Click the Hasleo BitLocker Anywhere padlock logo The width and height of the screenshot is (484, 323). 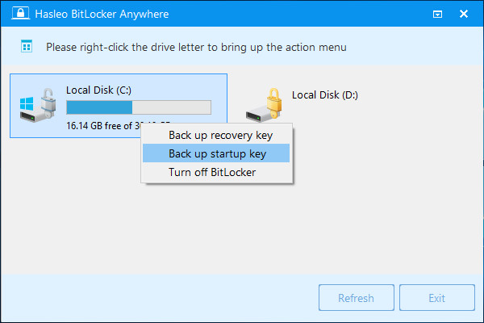pyautogui.click(x=21, y=13)
